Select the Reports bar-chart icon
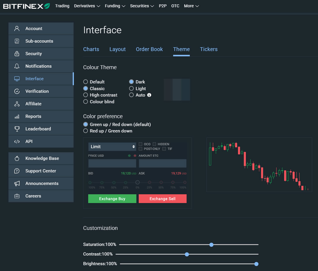 (x=17, y=116)
